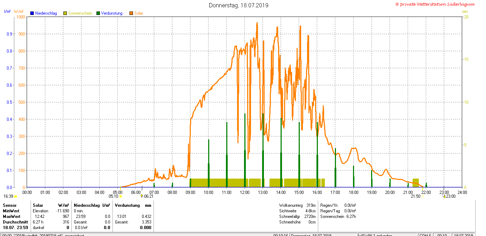486x236 pixels.
Task: Click the 18:00 label on time axis
Action: pyautogui.click(x=353, y=192)
